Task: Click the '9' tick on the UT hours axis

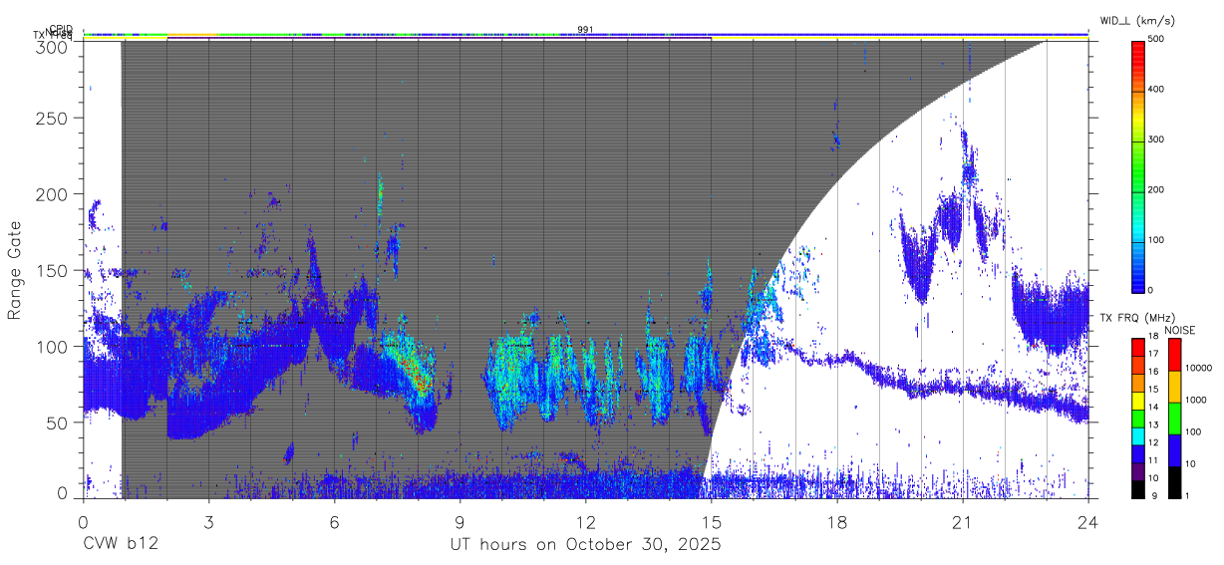Action: pos(459,522)
